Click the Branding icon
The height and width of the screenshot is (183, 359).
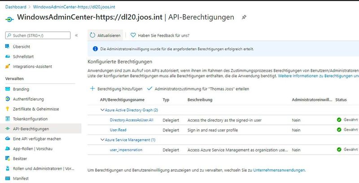click(8, 89)
